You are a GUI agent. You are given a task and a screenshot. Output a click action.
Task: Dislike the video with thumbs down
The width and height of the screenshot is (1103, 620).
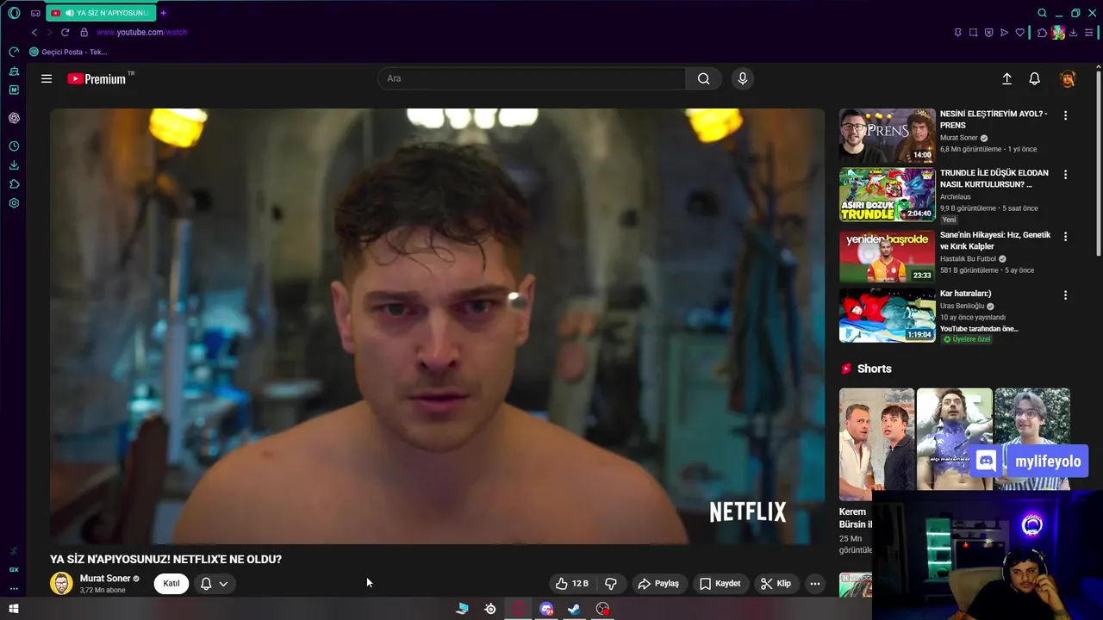(x=611, y=583)
